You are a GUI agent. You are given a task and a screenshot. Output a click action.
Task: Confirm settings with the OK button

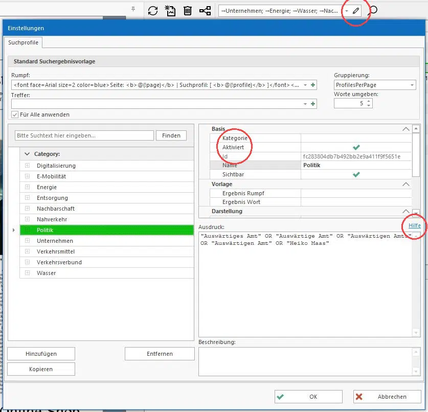coord(308,397)
